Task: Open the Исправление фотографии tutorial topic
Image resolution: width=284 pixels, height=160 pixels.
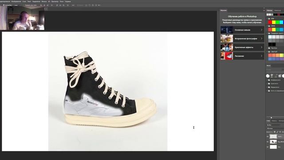Action: [x=242, y=39]
